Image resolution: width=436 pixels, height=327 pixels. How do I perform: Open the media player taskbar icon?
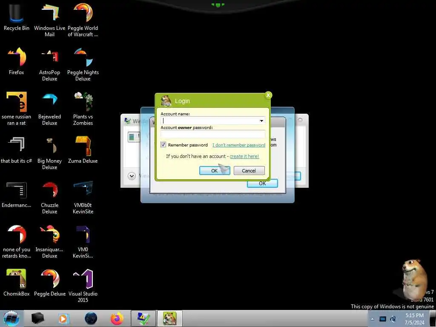64,318
